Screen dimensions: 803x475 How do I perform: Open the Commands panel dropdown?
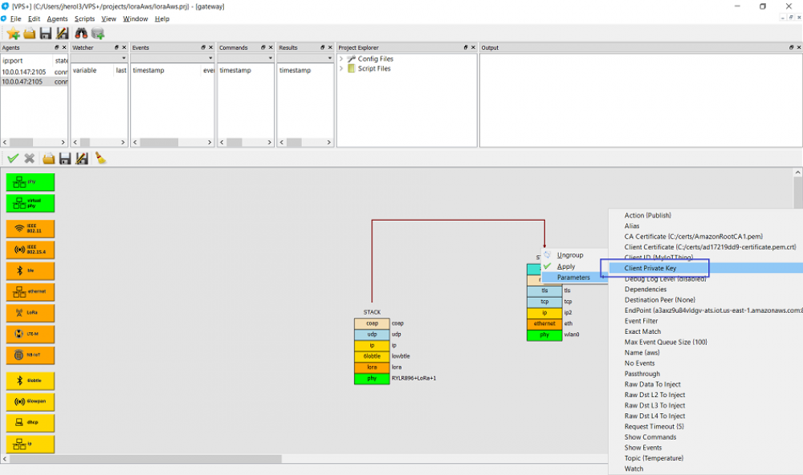click(270, 59)
